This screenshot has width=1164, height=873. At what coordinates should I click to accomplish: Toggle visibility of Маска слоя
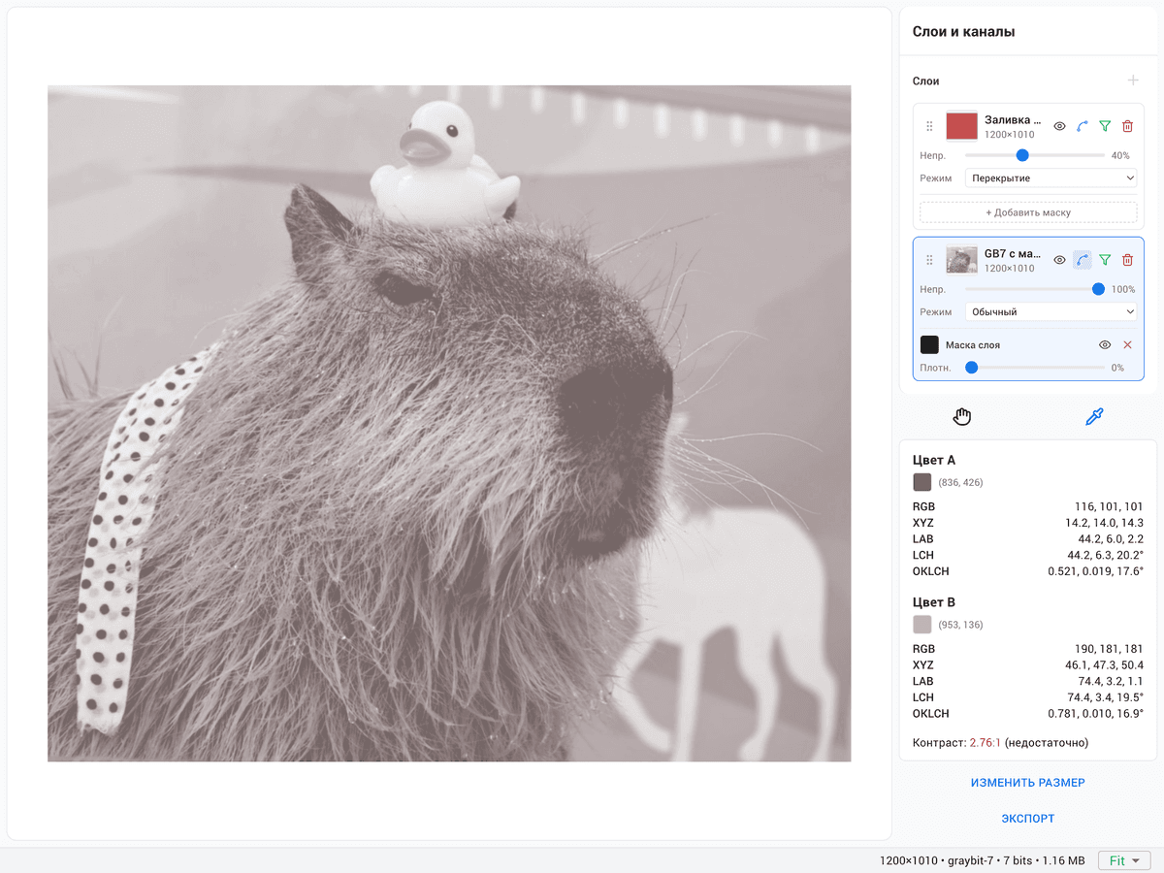coord(1104,345)
